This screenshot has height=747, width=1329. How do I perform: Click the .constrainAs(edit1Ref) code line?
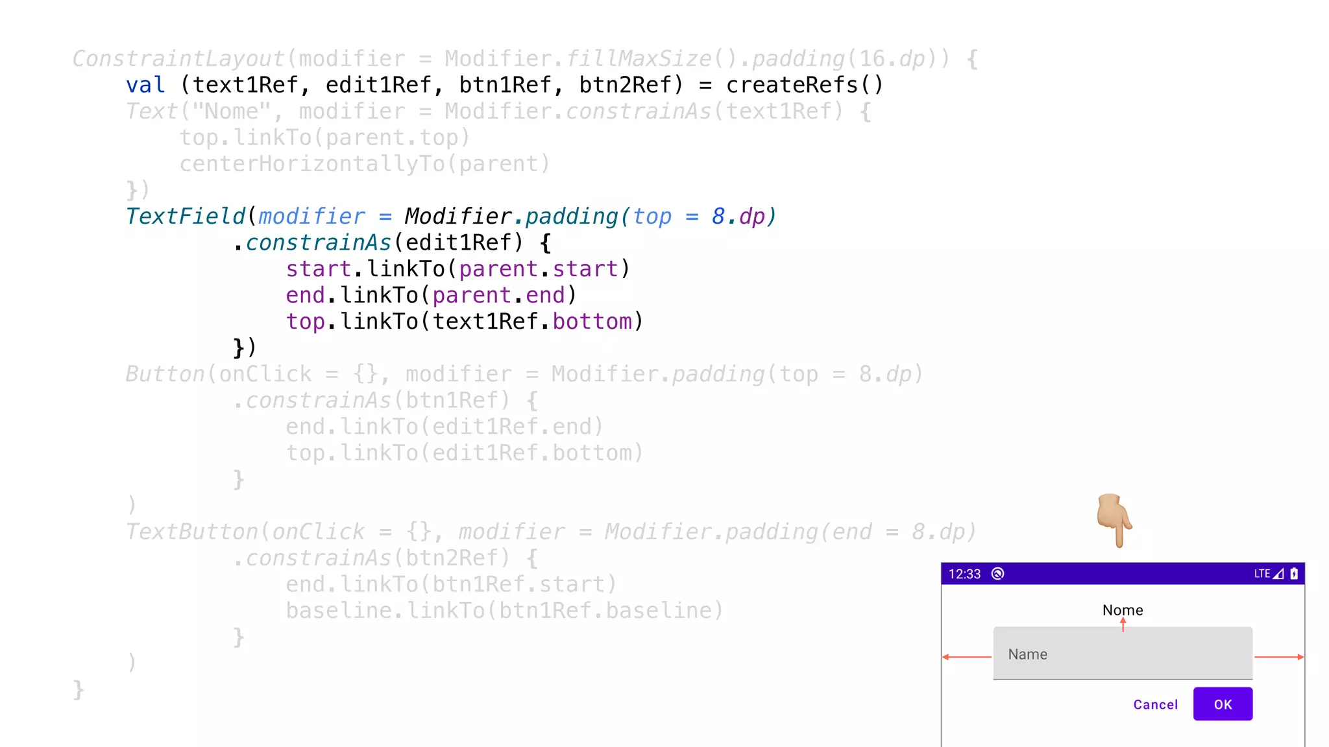click(x=391, y=243)
